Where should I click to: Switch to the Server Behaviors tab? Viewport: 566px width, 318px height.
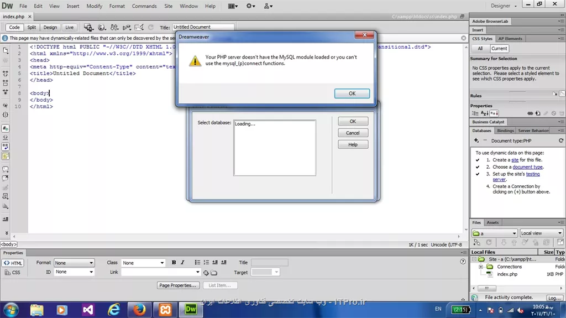coord(533,131)
